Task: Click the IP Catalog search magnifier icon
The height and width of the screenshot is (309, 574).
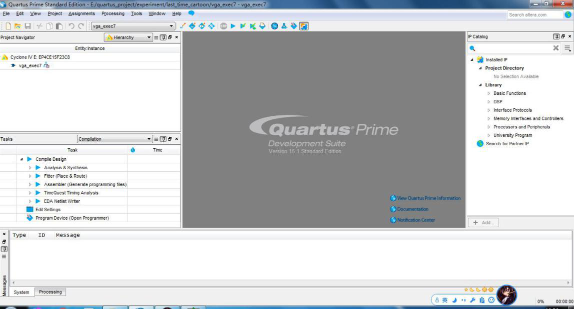Action: point(472,48)
